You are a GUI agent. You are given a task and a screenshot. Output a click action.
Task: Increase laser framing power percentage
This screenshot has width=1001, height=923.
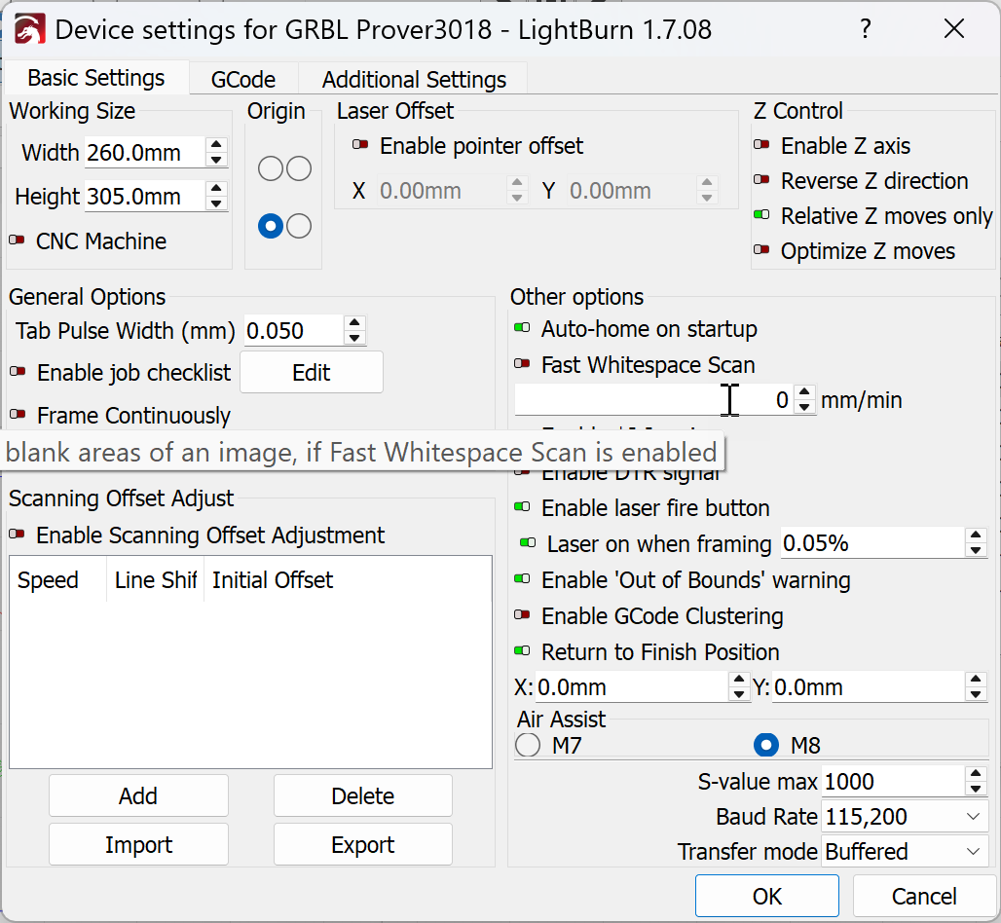pos(976,535)
